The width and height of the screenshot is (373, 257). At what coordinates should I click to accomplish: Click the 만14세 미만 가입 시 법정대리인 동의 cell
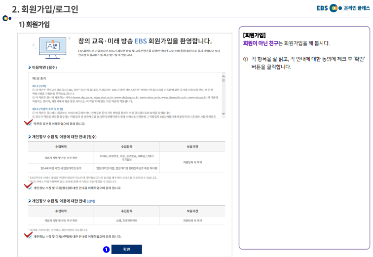(61, 168)
